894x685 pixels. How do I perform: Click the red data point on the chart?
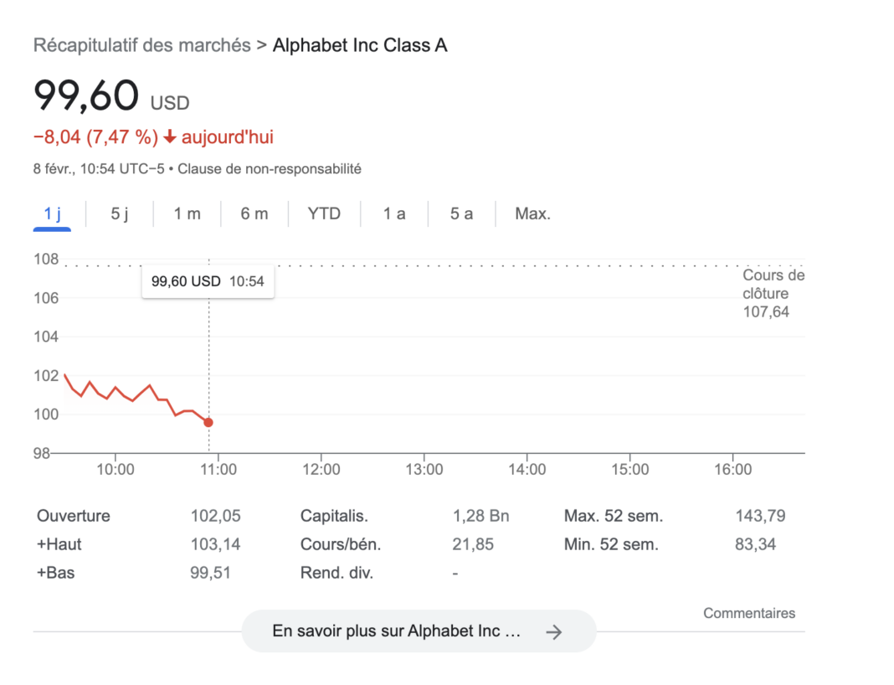[208, 423]
